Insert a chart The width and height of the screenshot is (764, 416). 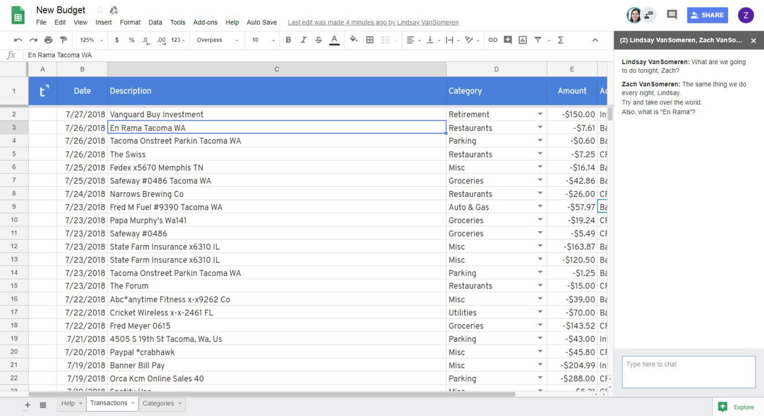pos(522,40)
